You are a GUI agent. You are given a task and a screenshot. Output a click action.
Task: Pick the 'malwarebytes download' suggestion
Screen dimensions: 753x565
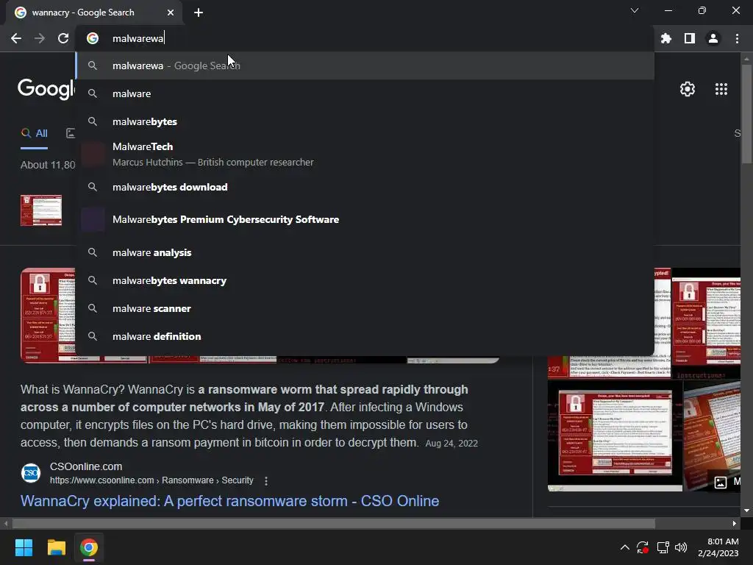pyautogui.click(x=365, y=188)
